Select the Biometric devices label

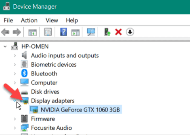tap(54, 65)
